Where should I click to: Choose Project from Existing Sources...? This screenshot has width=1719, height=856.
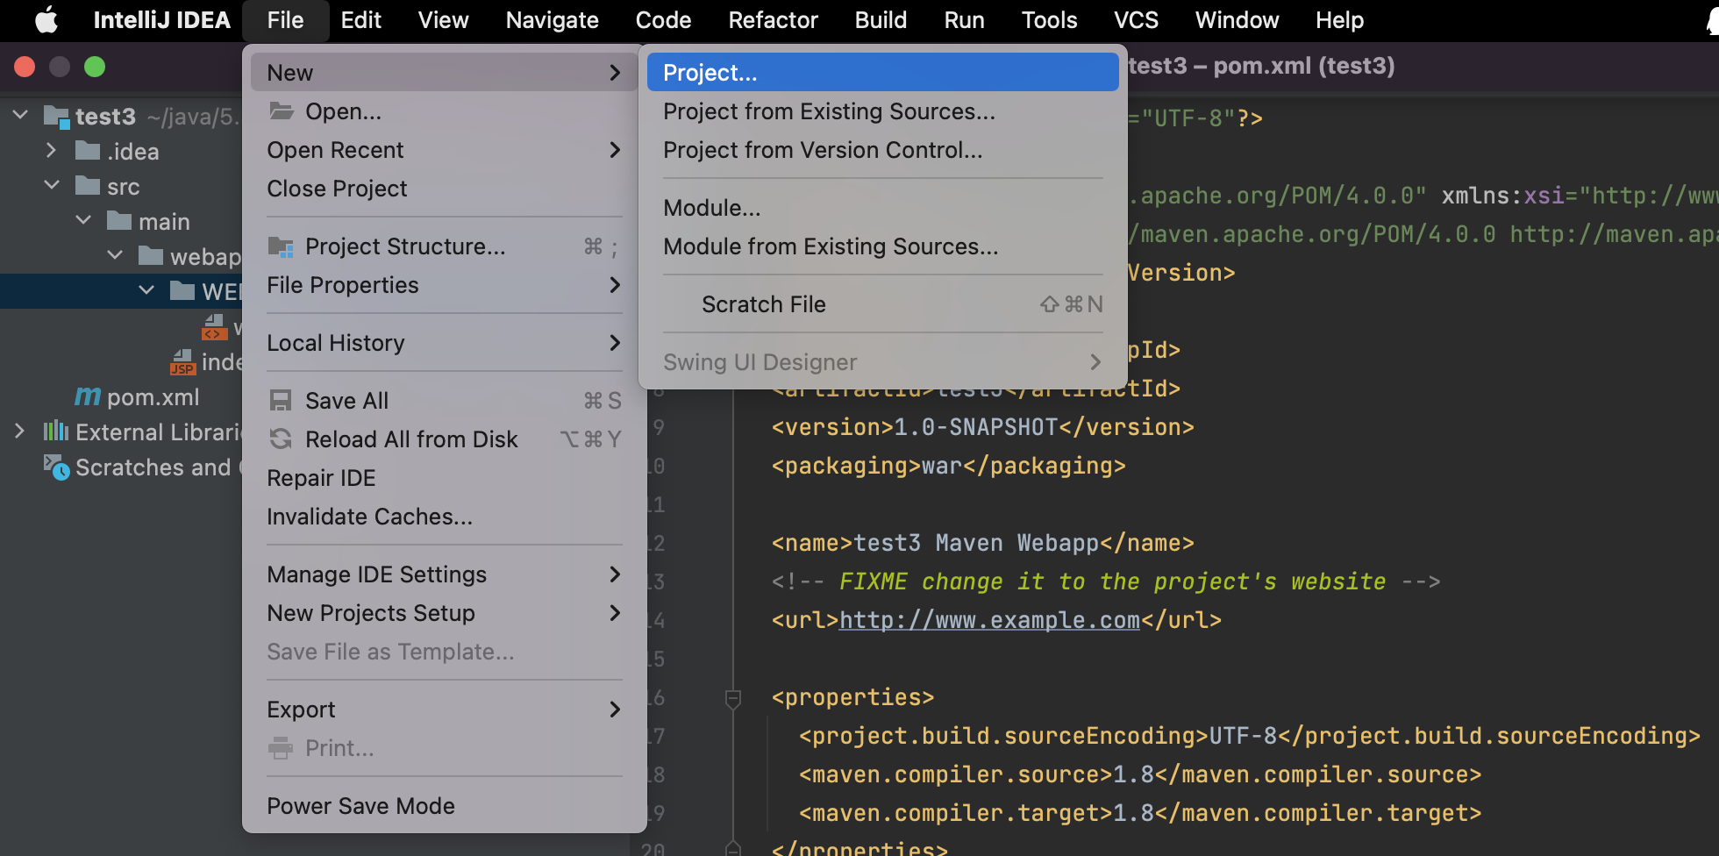[x=882, y=111]
